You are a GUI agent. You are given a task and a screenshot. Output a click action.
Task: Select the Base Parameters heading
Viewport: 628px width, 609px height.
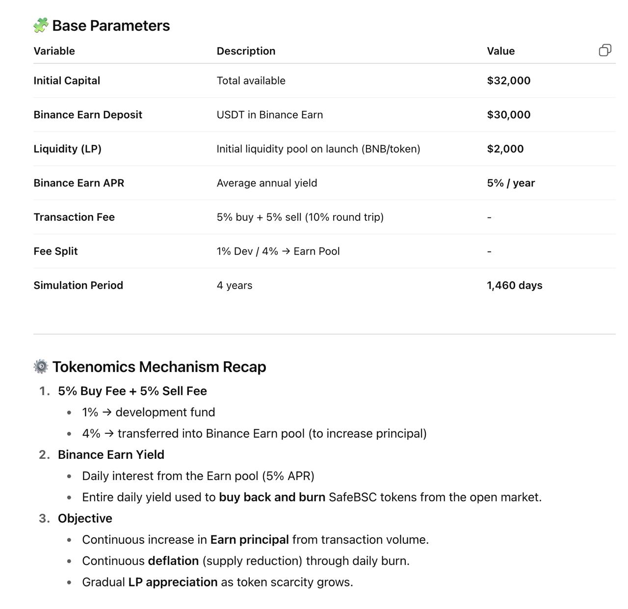[x=111, y=26]
